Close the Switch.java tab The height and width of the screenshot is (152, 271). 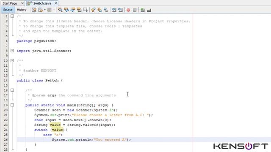55,3
